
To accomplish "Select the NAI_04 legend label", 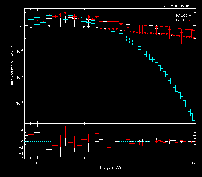I will coord(182,20).
